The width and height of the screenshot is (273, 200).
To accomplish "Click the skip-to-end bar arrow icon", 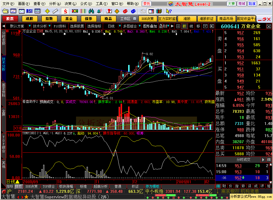I will click(212, 26).
